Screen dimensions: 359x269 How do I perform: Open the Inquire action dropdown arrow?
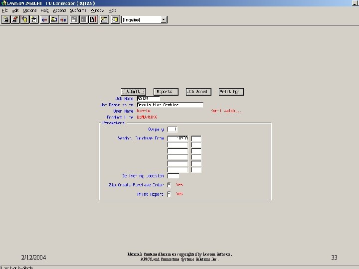click(x=164, y=19)
